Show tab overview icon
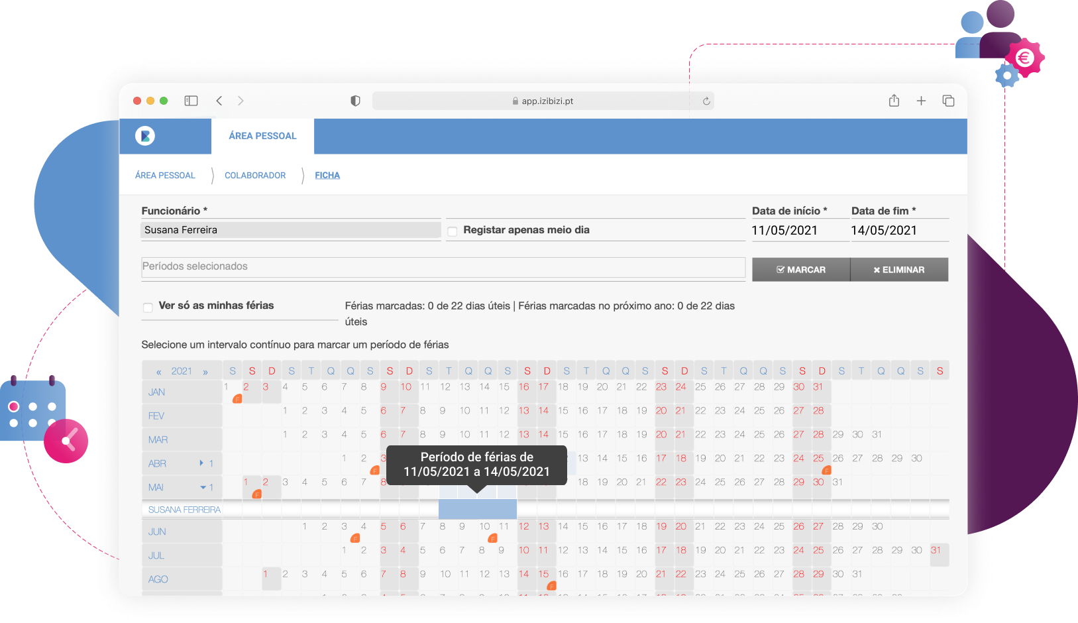 click(948, 101)
